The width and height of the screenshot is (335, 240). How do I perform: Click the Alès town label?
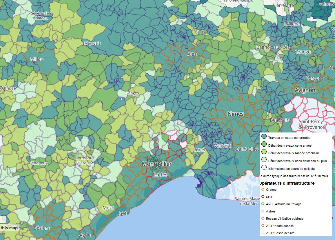tap(192, 54)
